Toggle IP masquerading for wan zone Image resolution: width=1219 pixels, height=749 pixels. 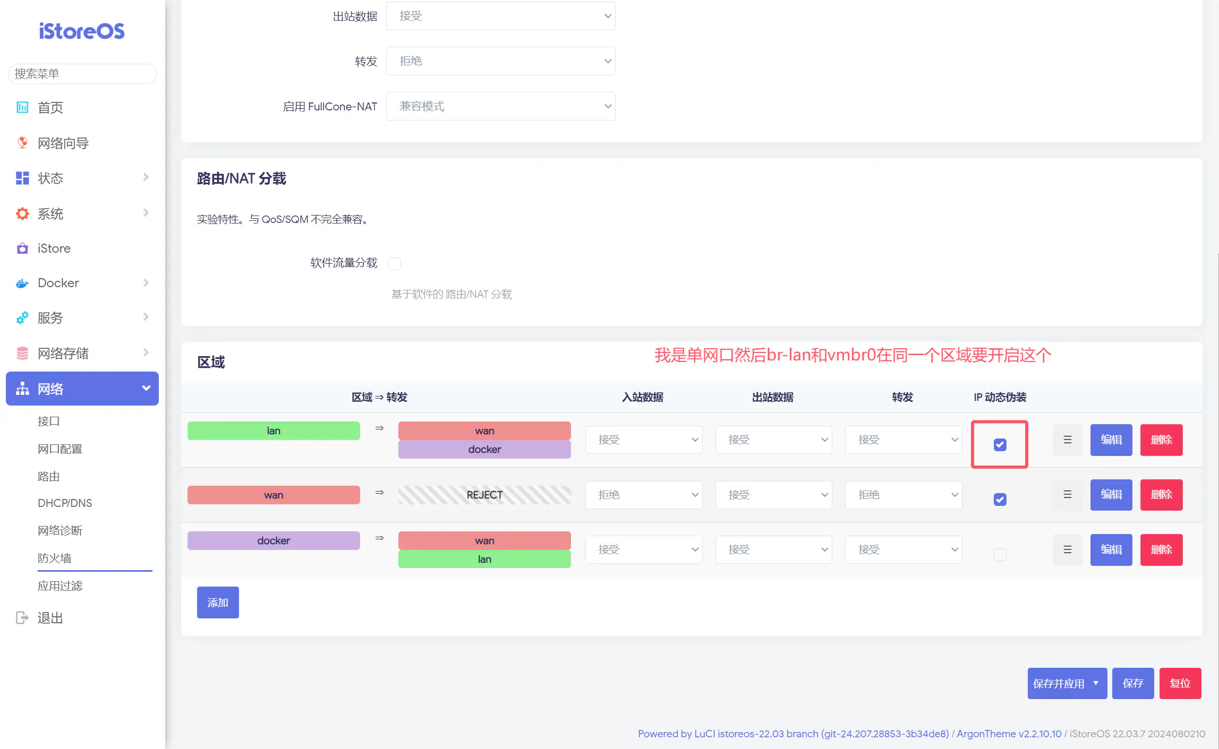pyautogui.click(x=1000, y=500)
